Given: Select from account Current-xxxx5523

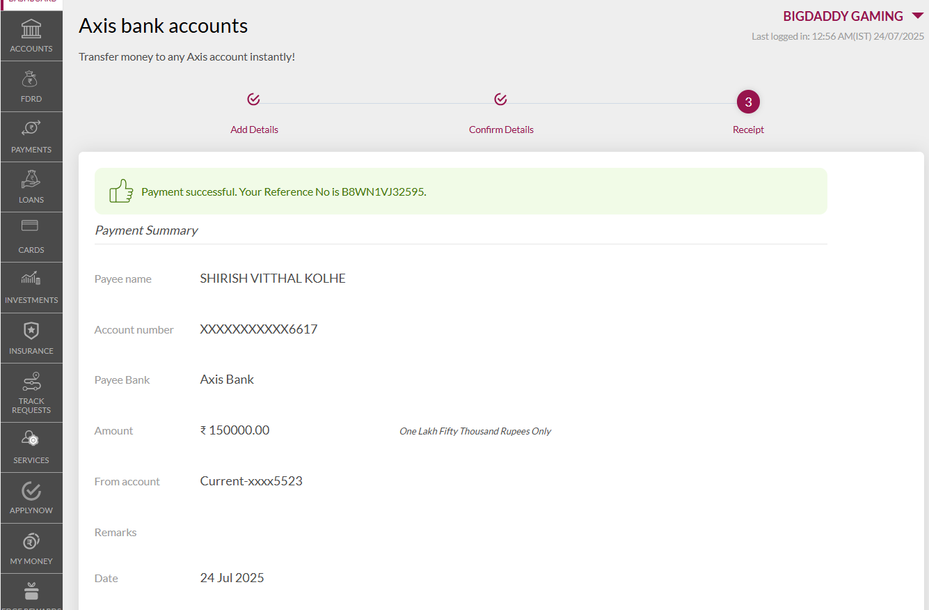Looking at the screenshot, I should click(x=251, y=481).
